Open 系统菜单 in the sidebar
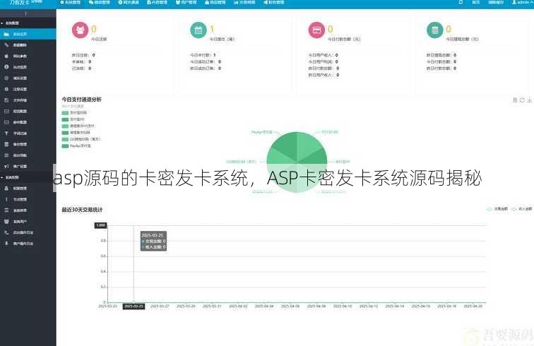The height and width of the screenshot is (346, 534). [x=28, y=210]
